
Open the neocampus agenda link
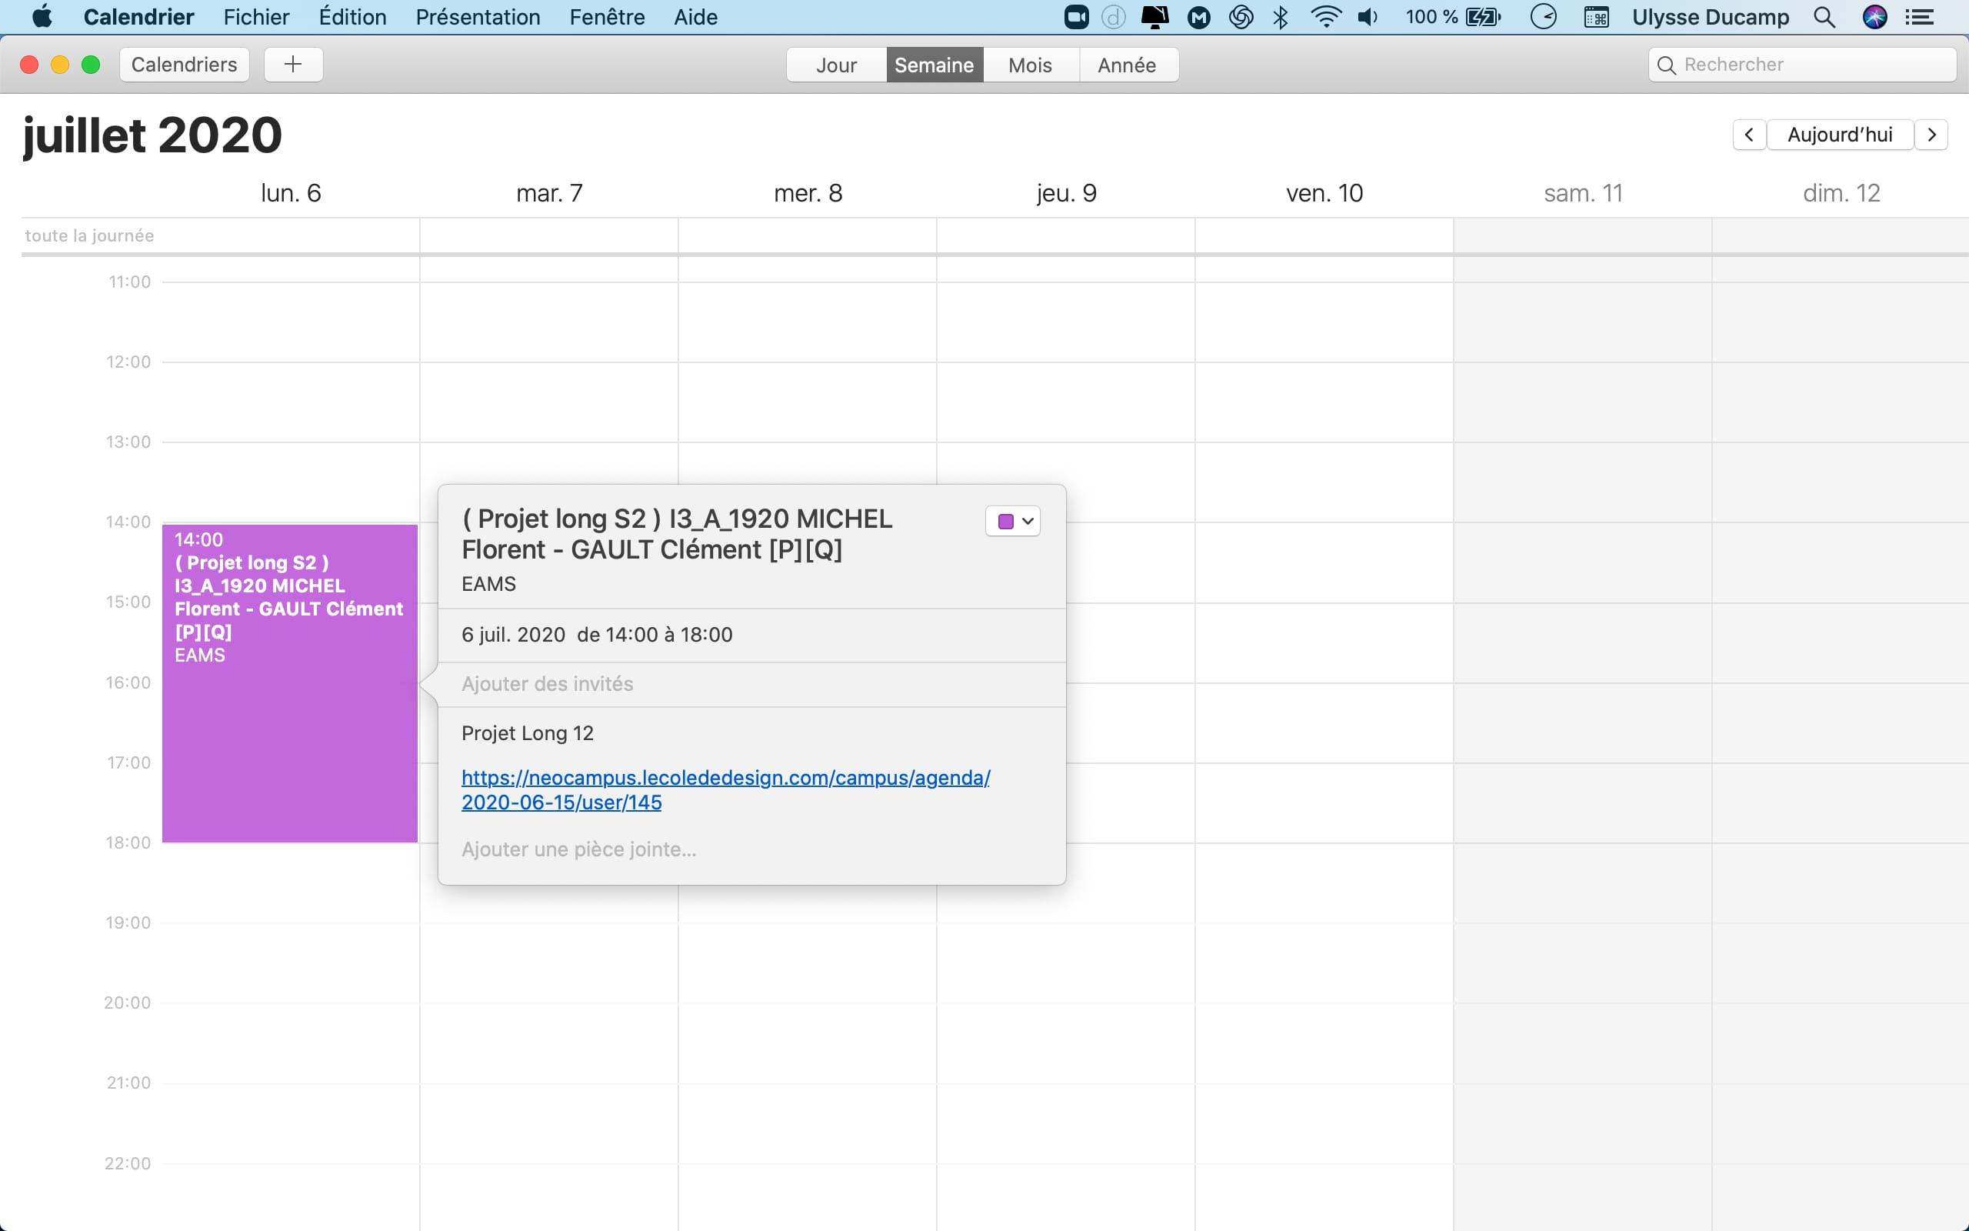coord(725,779)
